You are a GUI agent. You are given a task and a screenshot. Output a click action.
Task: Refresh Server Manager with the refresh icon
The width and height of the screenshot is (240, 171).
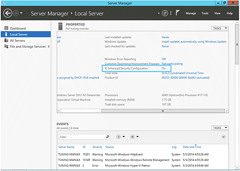pyautogui.click(x=165, y=13)
